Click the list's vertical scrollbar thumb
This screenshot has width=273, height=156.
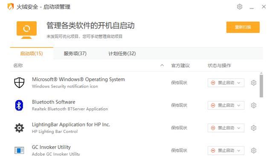(x=261, y=86)
